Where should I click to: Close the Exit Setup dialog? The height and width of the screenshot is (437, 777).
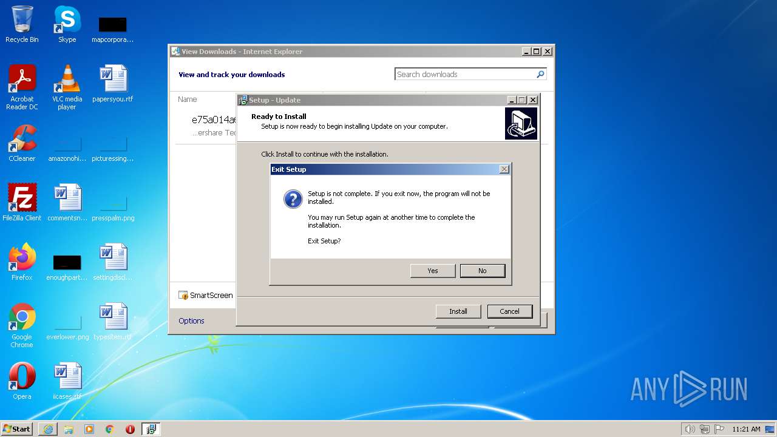coord(504,169)
